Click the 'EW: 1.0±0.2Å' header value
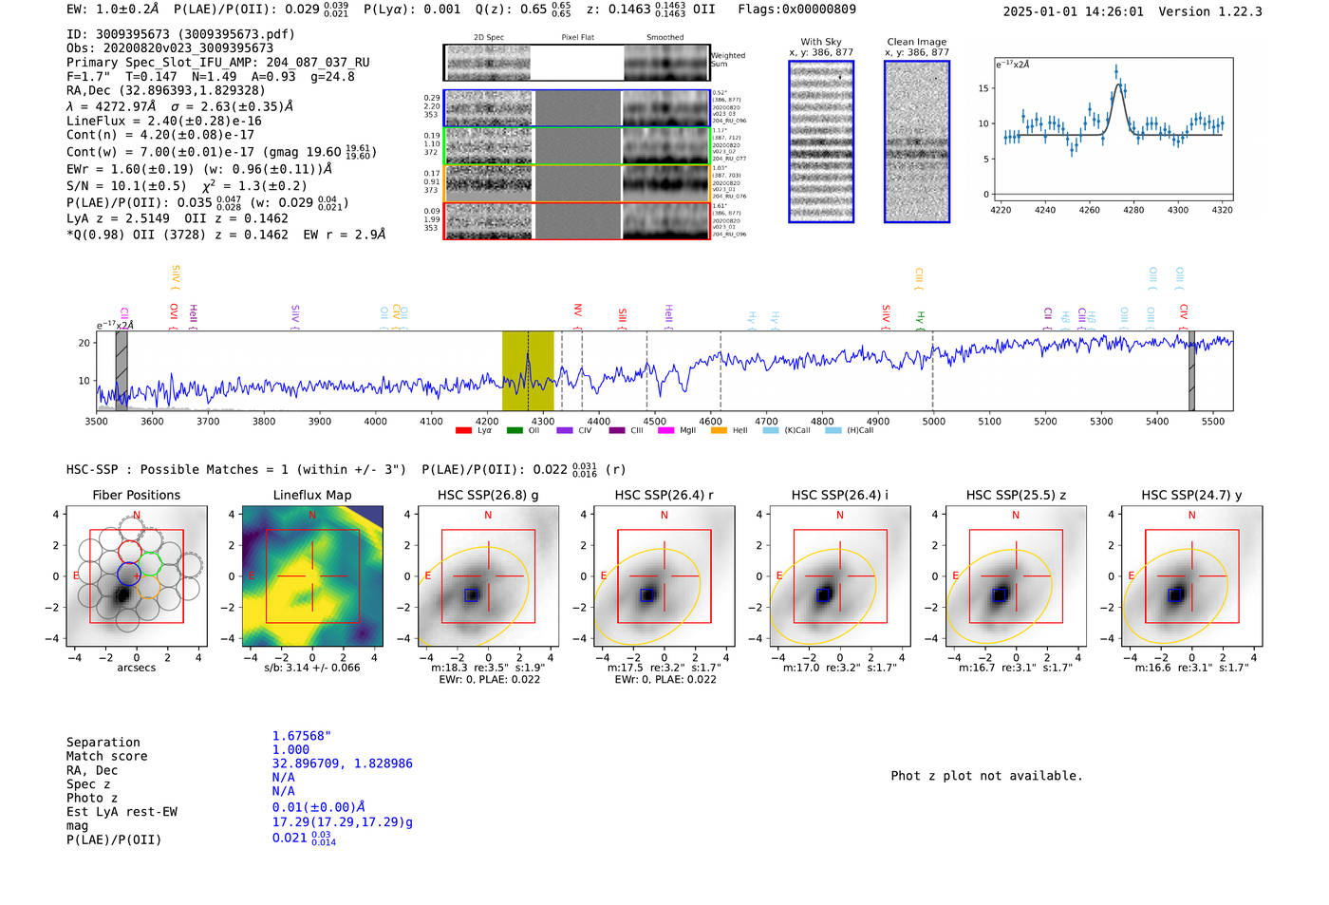The width and height of the screenshot is (1329, 905). [x=113, y=9]
